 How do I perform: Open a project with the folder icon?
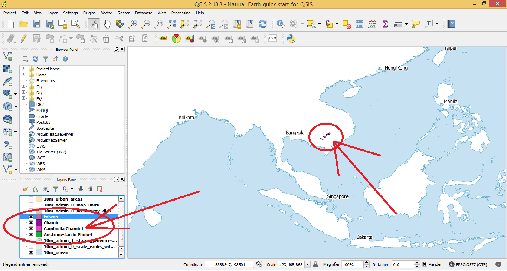click(23, 24)
